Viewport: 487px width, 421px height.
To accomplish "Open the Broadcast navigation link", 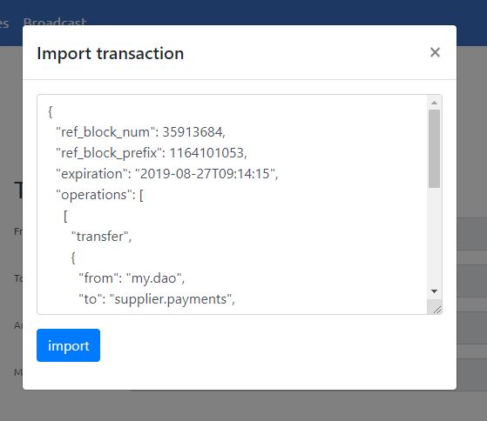I will click(55, 23).
